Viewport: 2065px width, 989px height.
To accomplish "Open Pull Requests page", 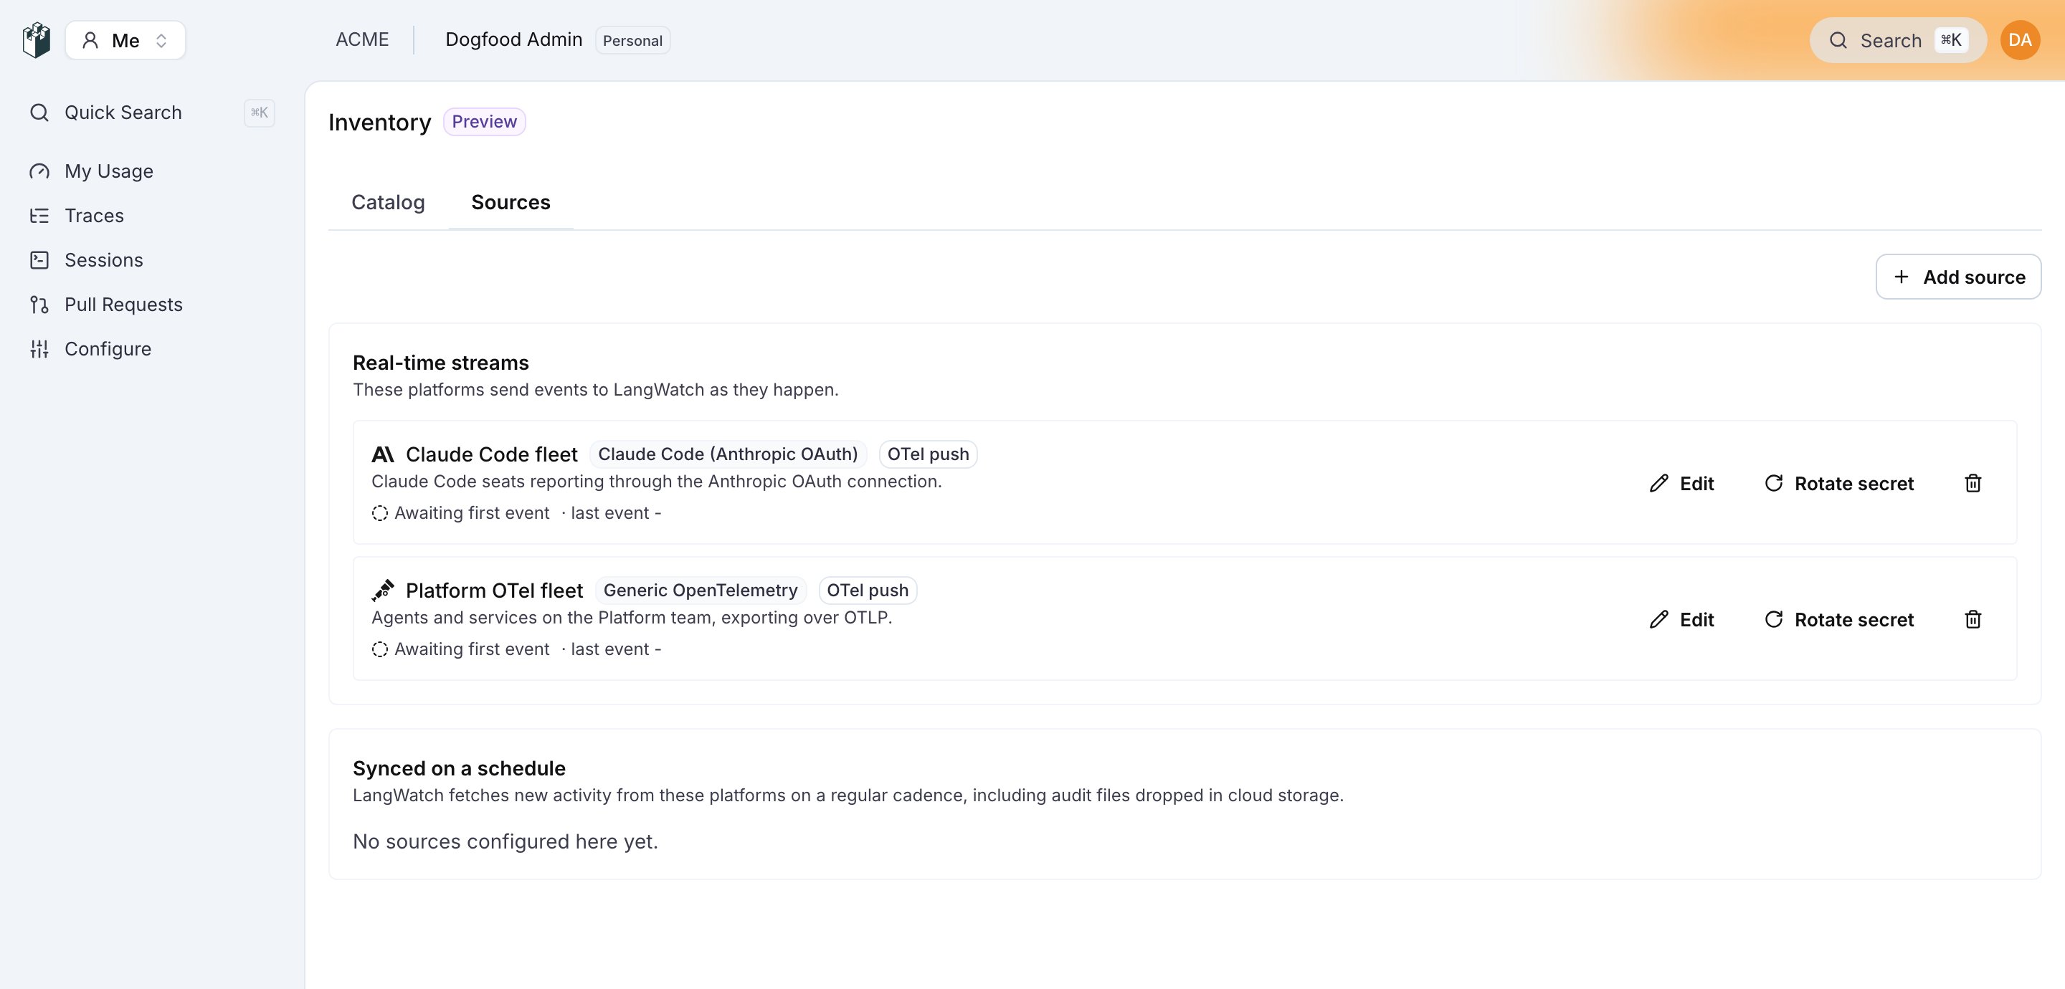I will coord(123,305).
